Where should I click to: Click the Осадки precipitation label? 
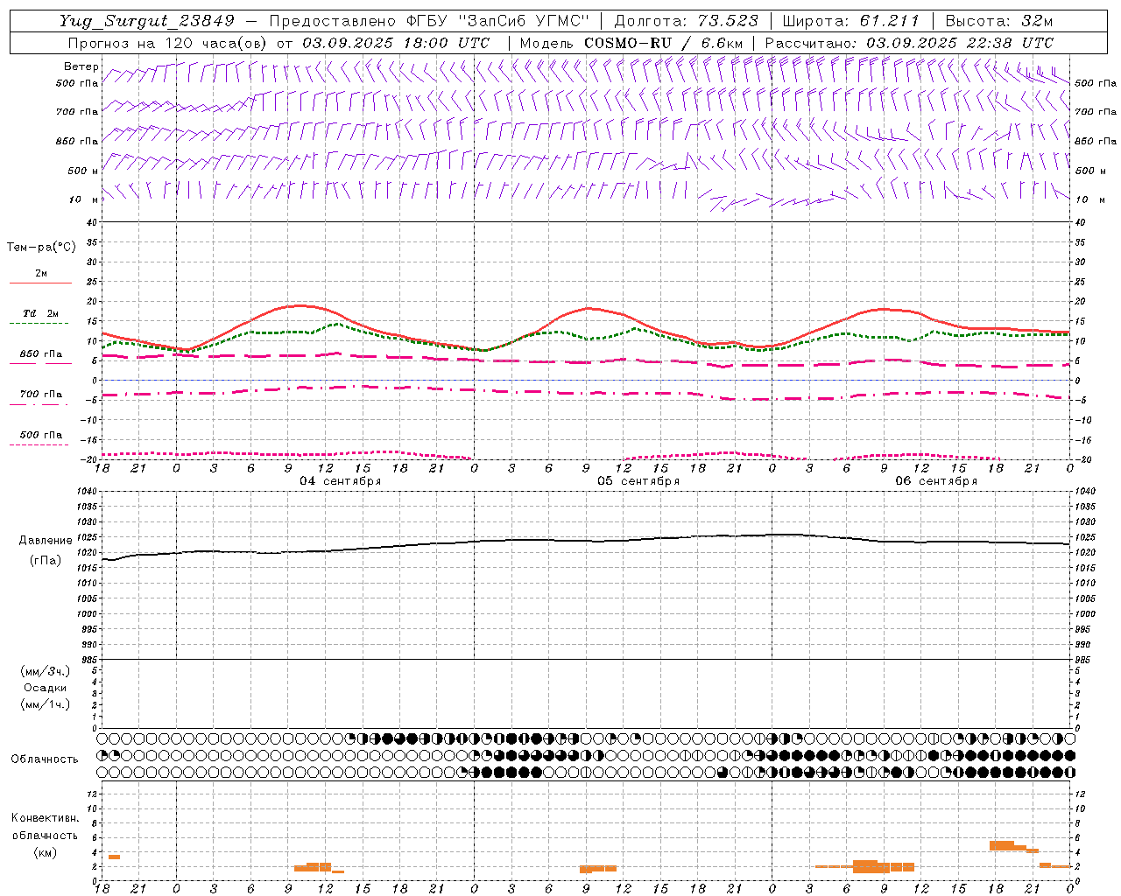coord(46,688)
